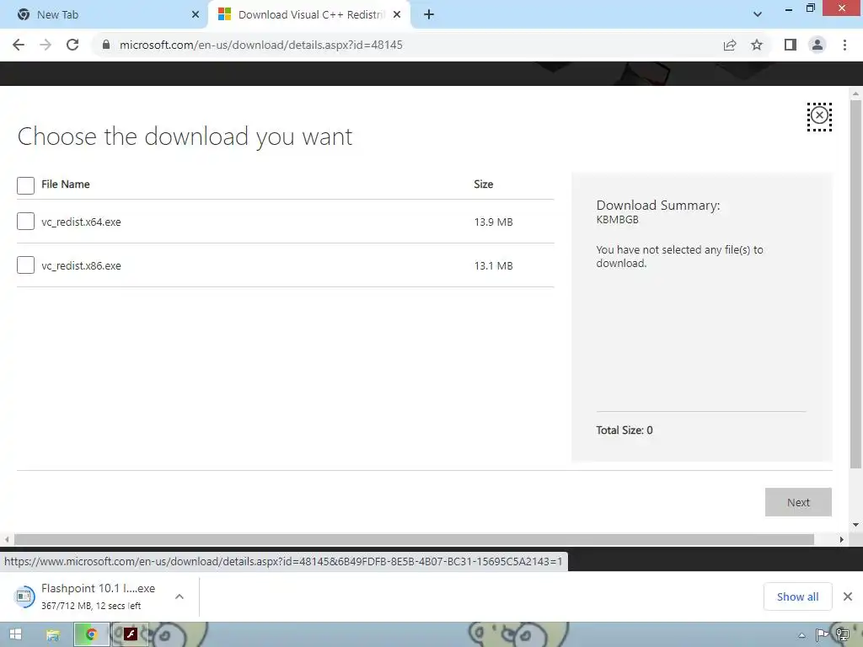This screenshot has width=863, height=647.
Task: Click the horizontal scrollbar
Action: 414,540
